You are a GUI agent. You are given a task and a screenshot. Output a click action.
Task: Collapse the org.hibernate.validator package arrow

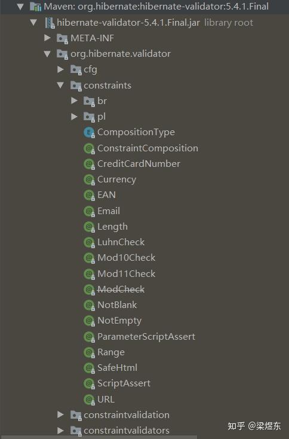pyautogui.click(x=47, y=54)
